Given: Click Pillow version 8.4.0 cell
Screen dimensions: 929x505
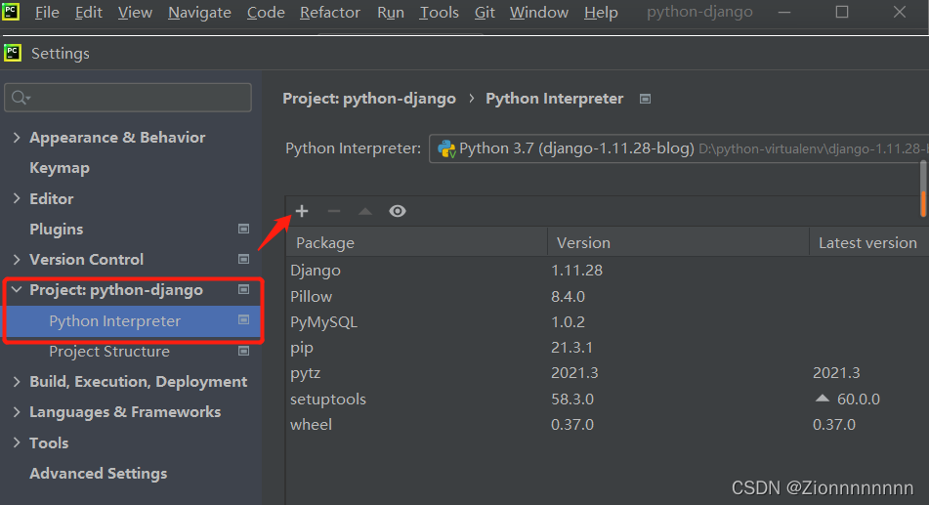Looking at the screenshot, I should [x=568, y=296].
